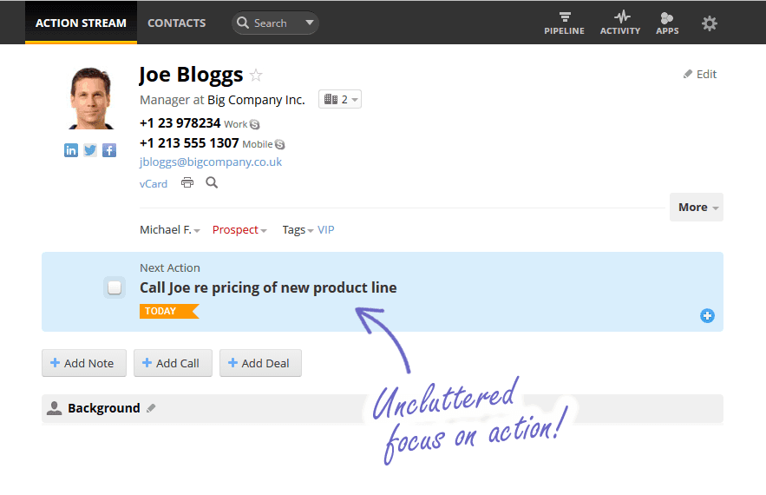Image resolution: width=766 pixels, height=495 pixels.
Task: Click the magnifier icon beside vCard
Action: coord(212,182)
